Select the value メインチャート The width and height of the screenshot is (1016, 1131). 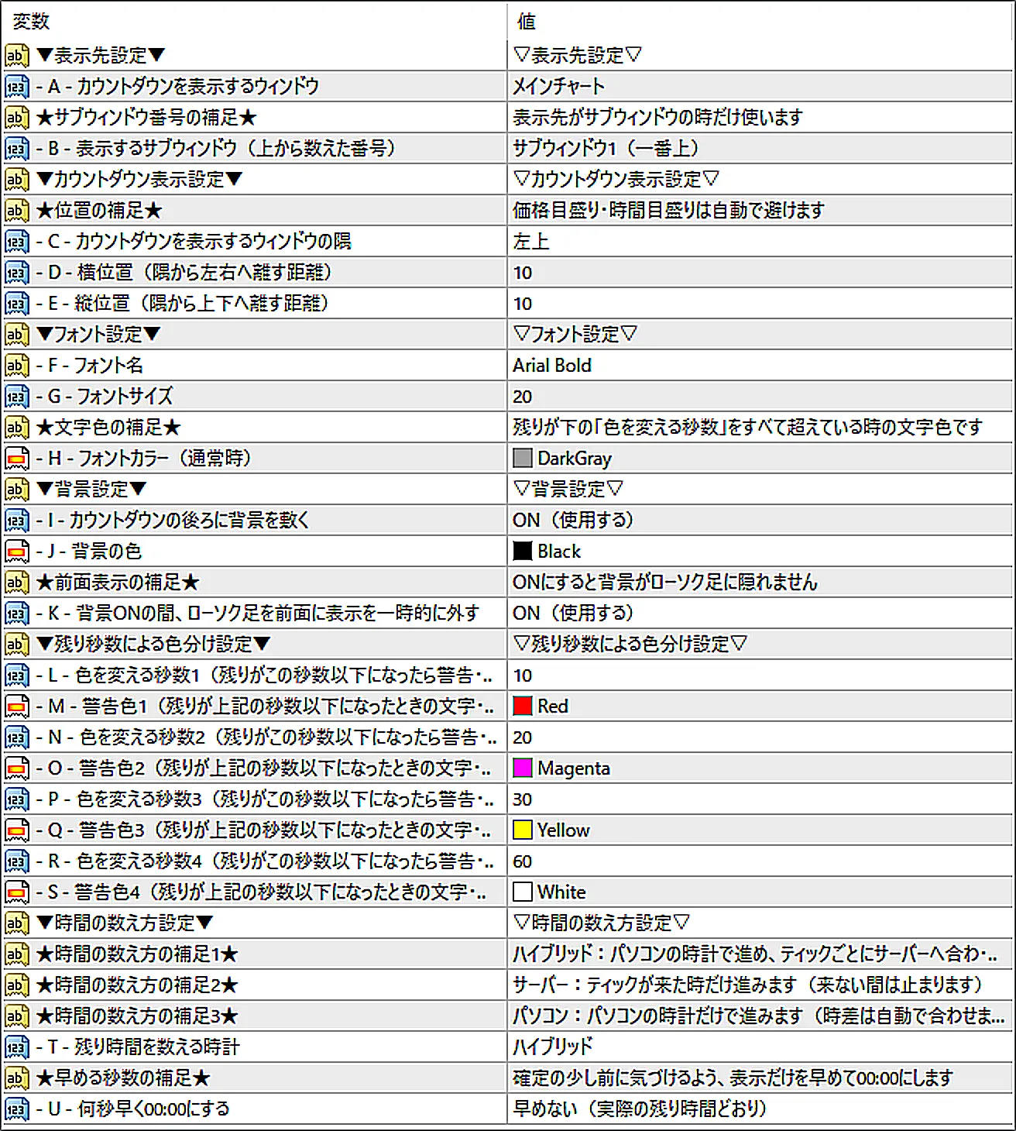pyautogui.click(x=558, y=87)
